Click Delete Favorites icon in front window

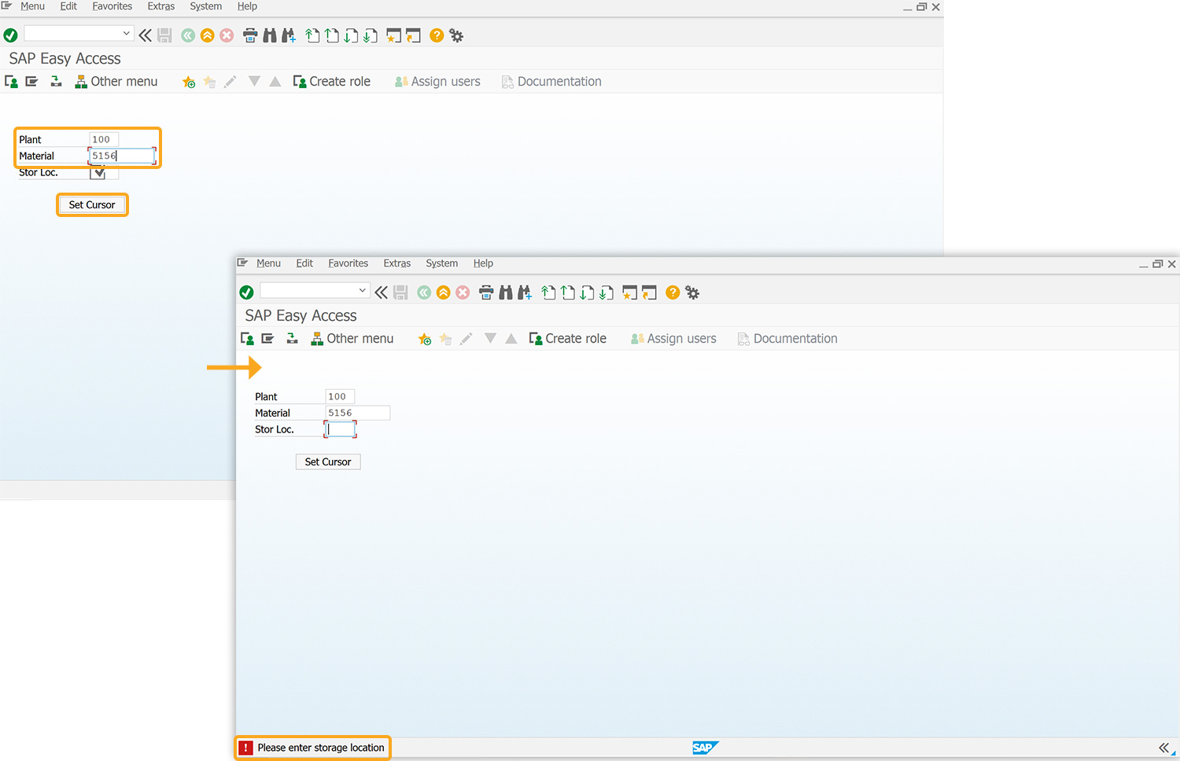click(x=445, y=339)
